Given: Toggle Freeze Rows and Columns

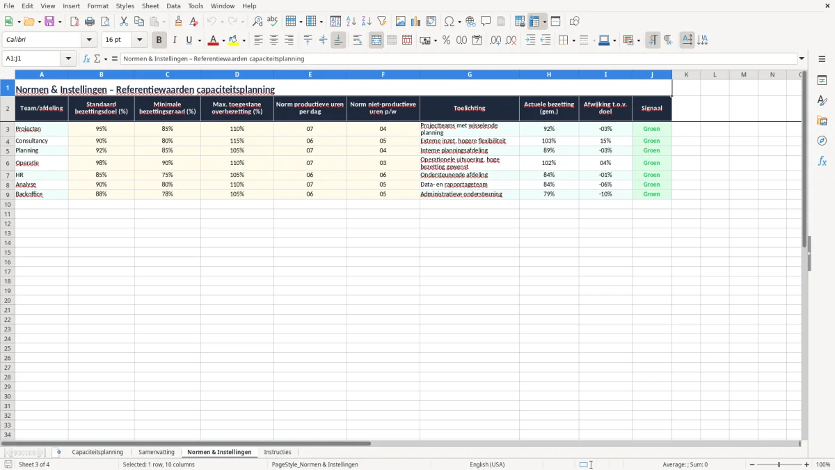Looking at the screenshot, I should click(x=535, y=22).
